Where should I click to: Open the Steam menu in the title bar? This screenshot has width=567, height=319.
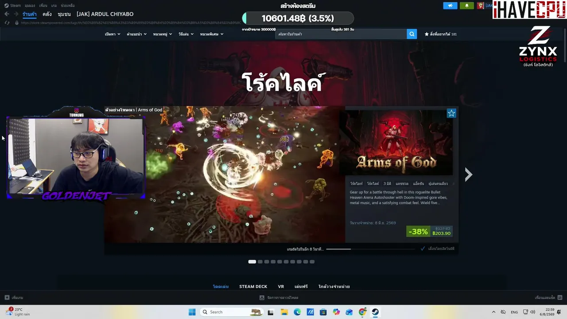tap(13, 6)
